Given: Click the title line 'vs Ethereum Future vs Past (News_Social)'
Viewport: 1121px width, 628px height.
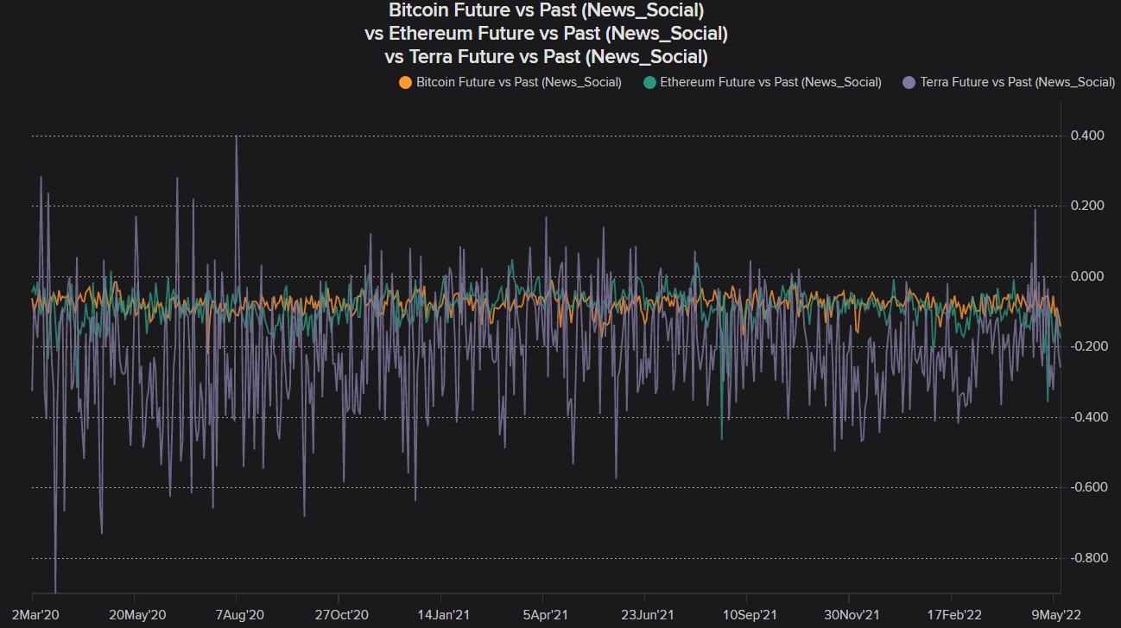Looking at the screenshot, I should click(x=547, y=35).
